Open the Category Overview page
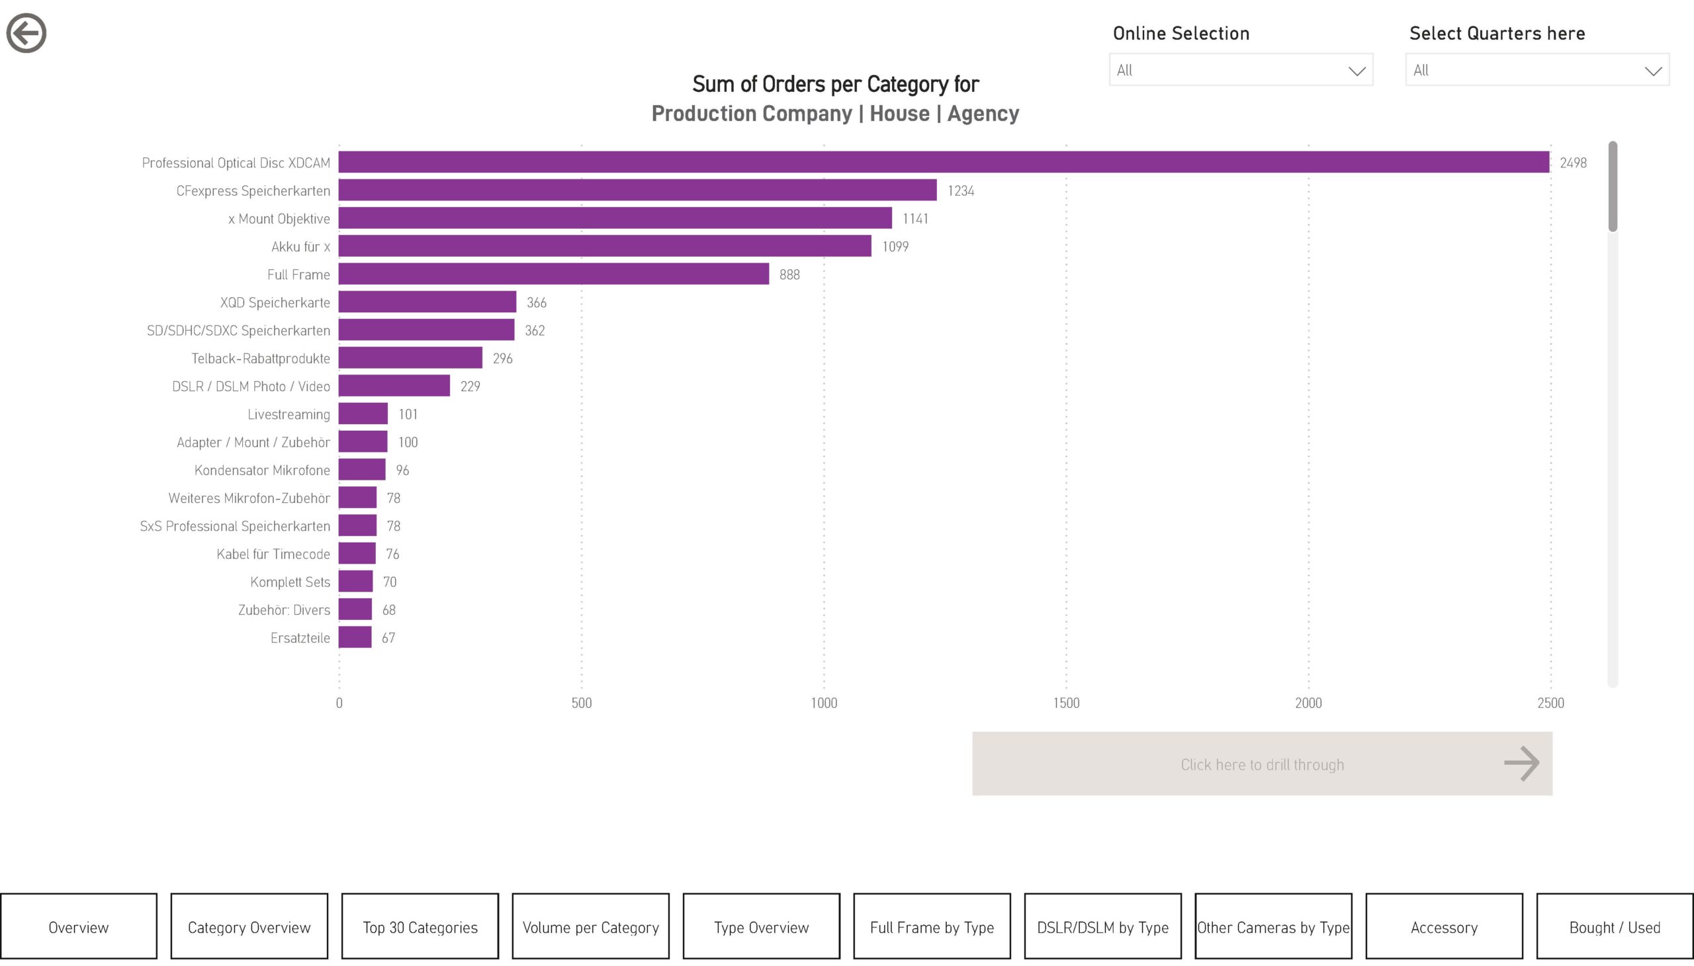Image resolution: width=1694 pixels, height=966 pixels. click(x=249, y=926)
